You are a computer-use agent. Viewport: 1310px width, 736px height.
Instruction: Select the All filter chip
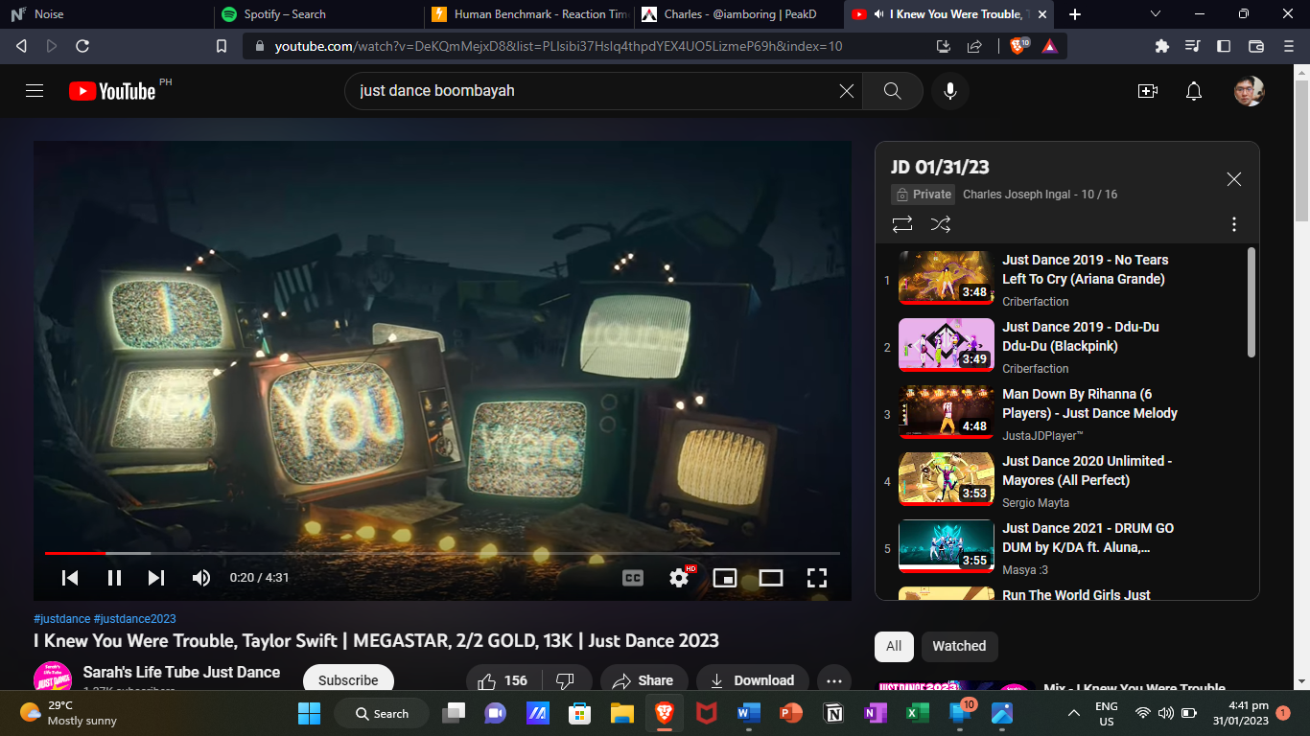[x=894, y=646]
